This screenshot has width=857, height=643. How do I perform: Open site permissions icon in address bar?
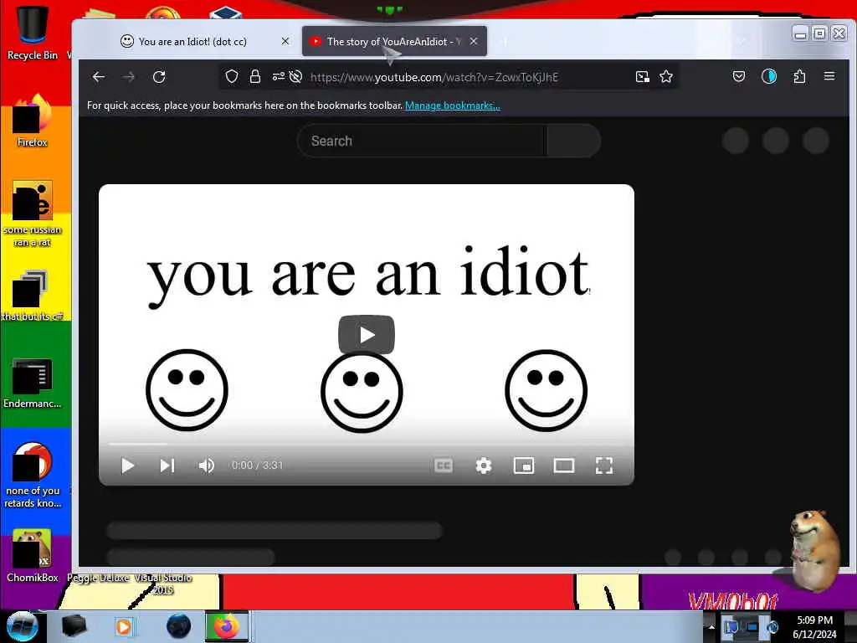(278, 76)
